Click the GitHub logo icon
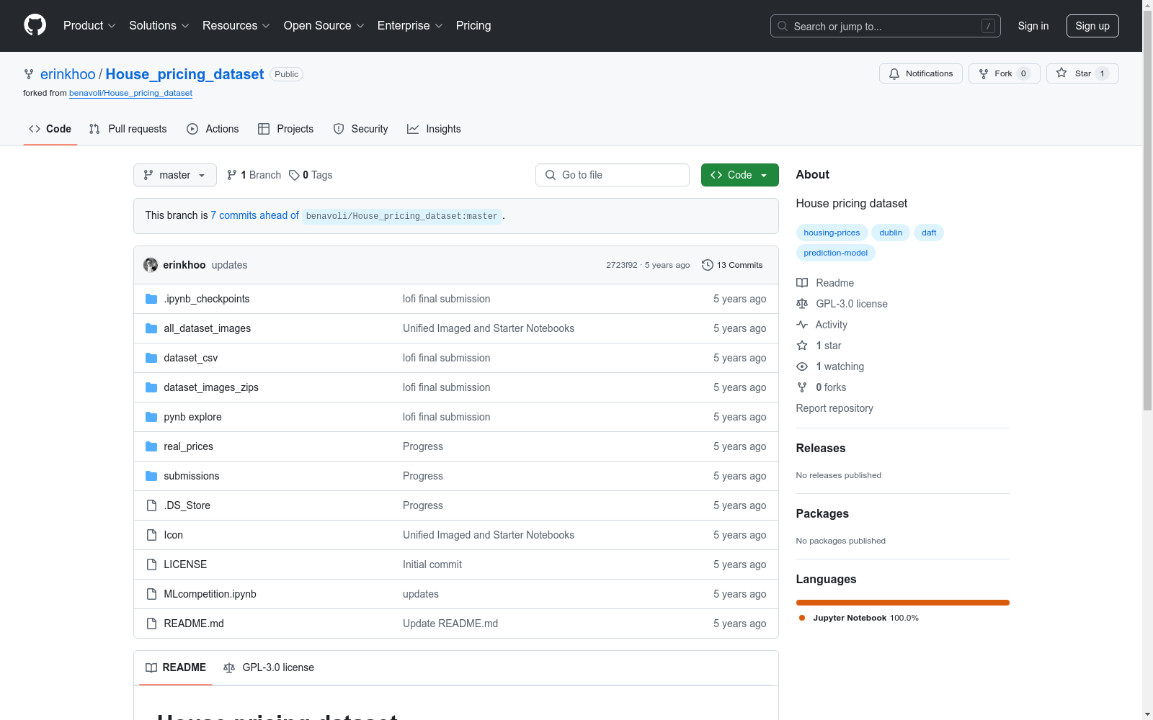The height and width of the screenshot is (720, 1153). [x=35, y=25]
